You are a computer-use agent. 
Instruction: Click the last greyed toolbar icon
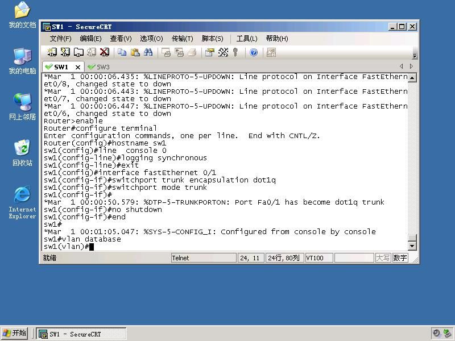coord(271,52)
